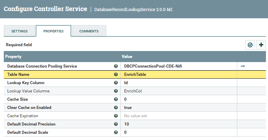This screenshot has height=140, width=268.
Task: Show help for Lookup Key Column
Action: [x=116, y=83]
